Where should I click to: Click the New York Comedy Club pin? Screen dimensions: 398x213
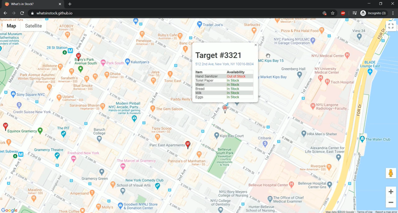[158, 186]
